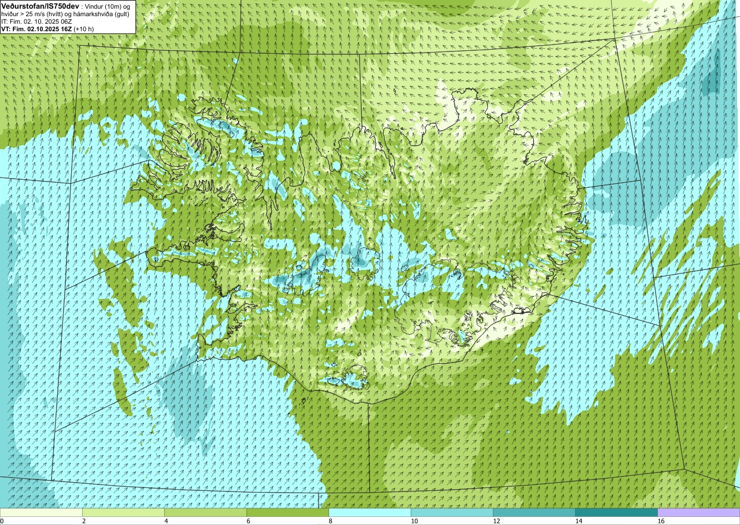Click the pale cream 0–2 m/s legend swatch
Image resolution: width=740 pixels, height=525 pixels.
(41, 512)
